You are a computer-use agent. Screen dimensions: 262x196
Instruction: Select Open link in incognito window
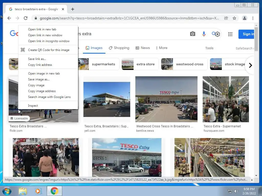(x=48, y=41)
